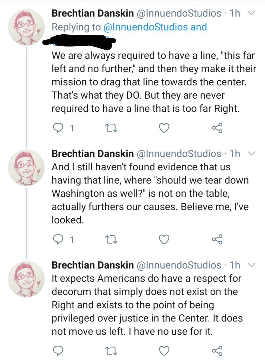Like the 'tear down Washington' tweet
This screenshot has width=265, height=363.
[164, 239]
